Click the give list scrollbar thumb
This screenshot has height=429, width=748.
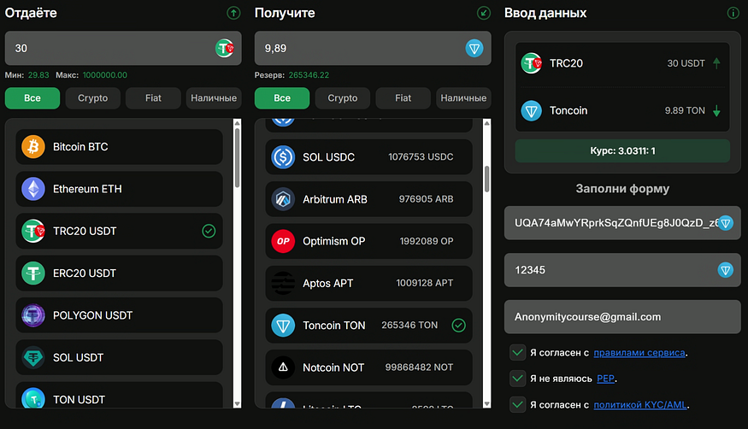click(x=237, y=158)
